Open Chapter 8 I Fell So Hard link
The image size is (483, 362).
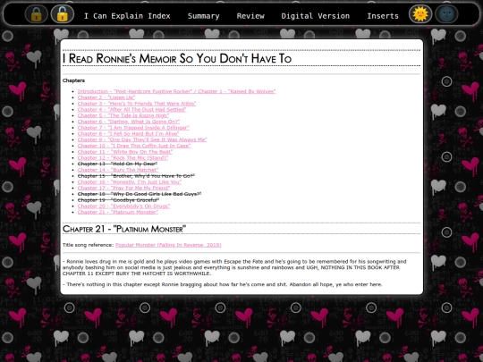coord(128,133)
